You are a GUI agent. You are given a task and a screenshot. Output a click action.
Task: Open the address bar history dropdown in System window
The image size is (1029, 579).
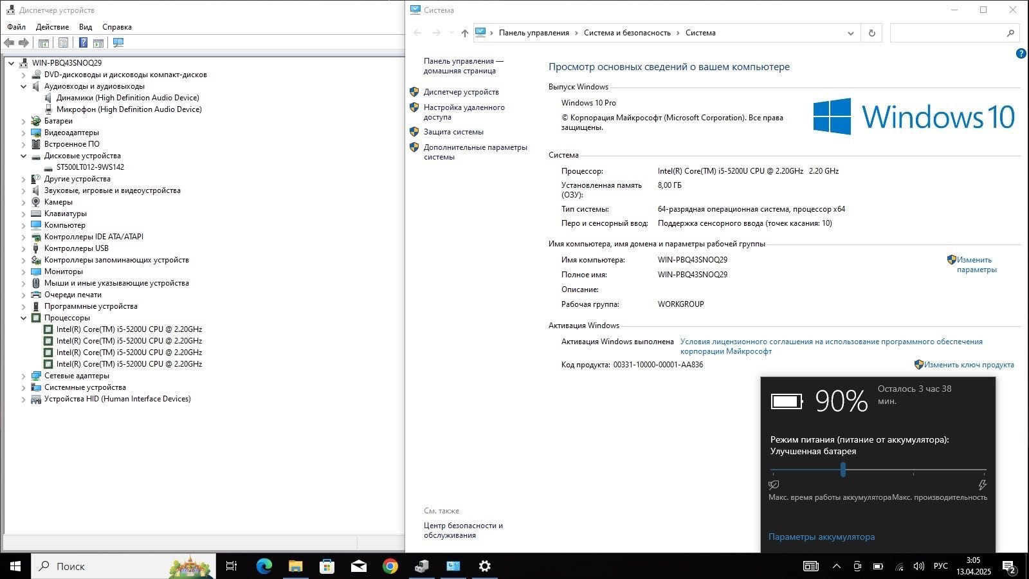coord(851,33)
